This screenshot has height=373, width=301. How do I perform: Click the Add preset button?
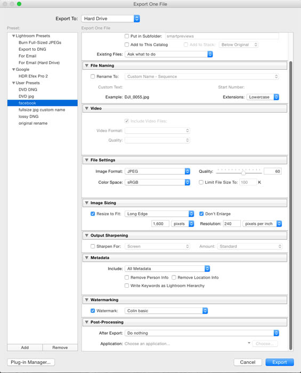pos(25,347)
